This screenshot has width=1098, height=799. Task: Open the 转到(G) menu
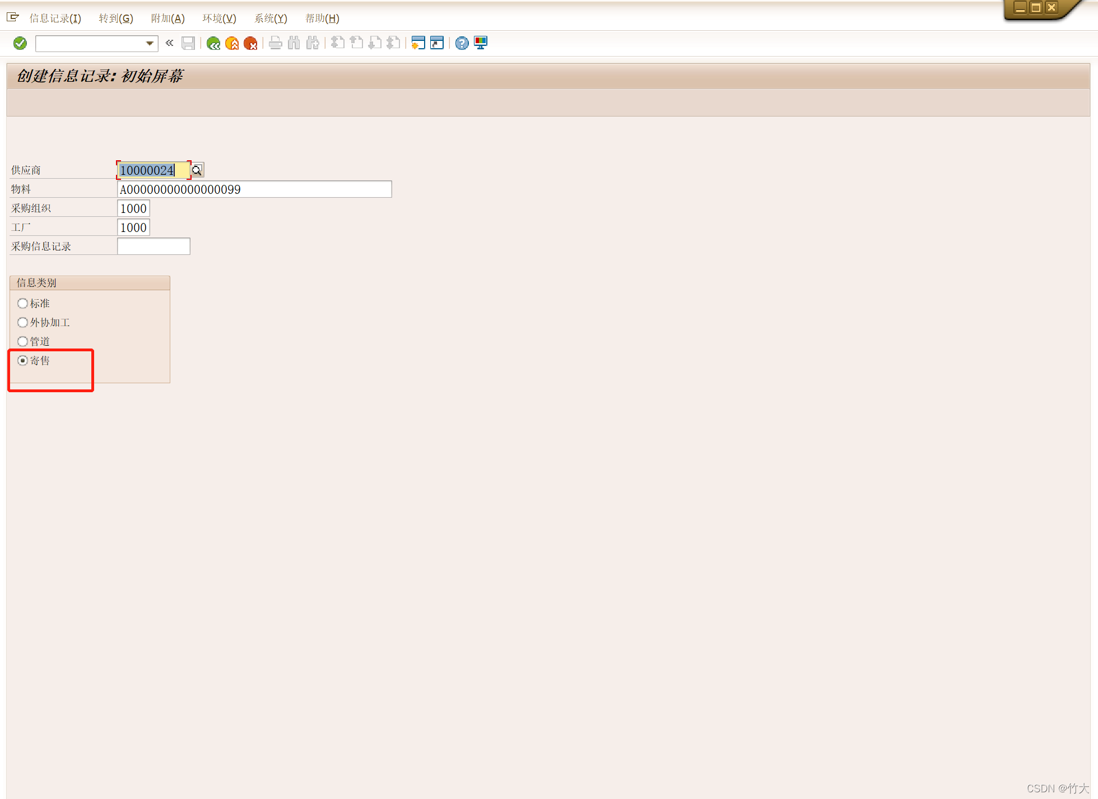115,18
